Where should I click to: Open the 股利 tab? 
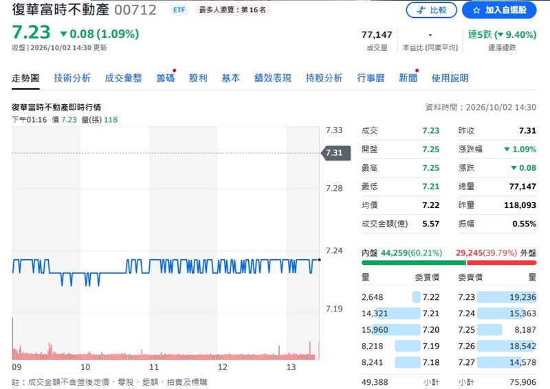pos(198,78)
